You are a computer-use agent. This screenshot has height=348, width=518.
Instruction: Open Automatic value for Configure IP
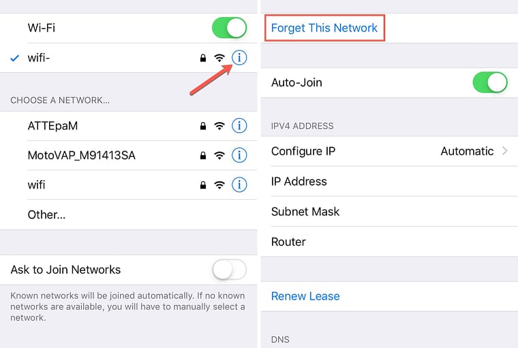click(467, 151)
